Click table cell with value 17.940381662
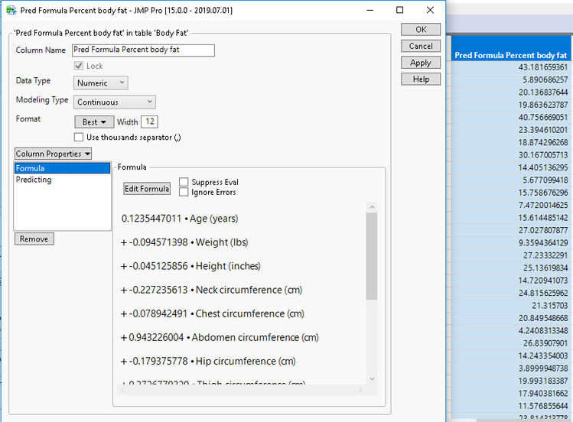The width and height of the screenshot is (573, 422). [510, 394]
